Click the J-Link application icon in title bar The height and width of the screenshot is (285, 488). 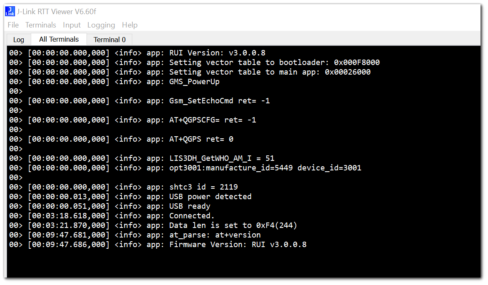click(10, 11)
